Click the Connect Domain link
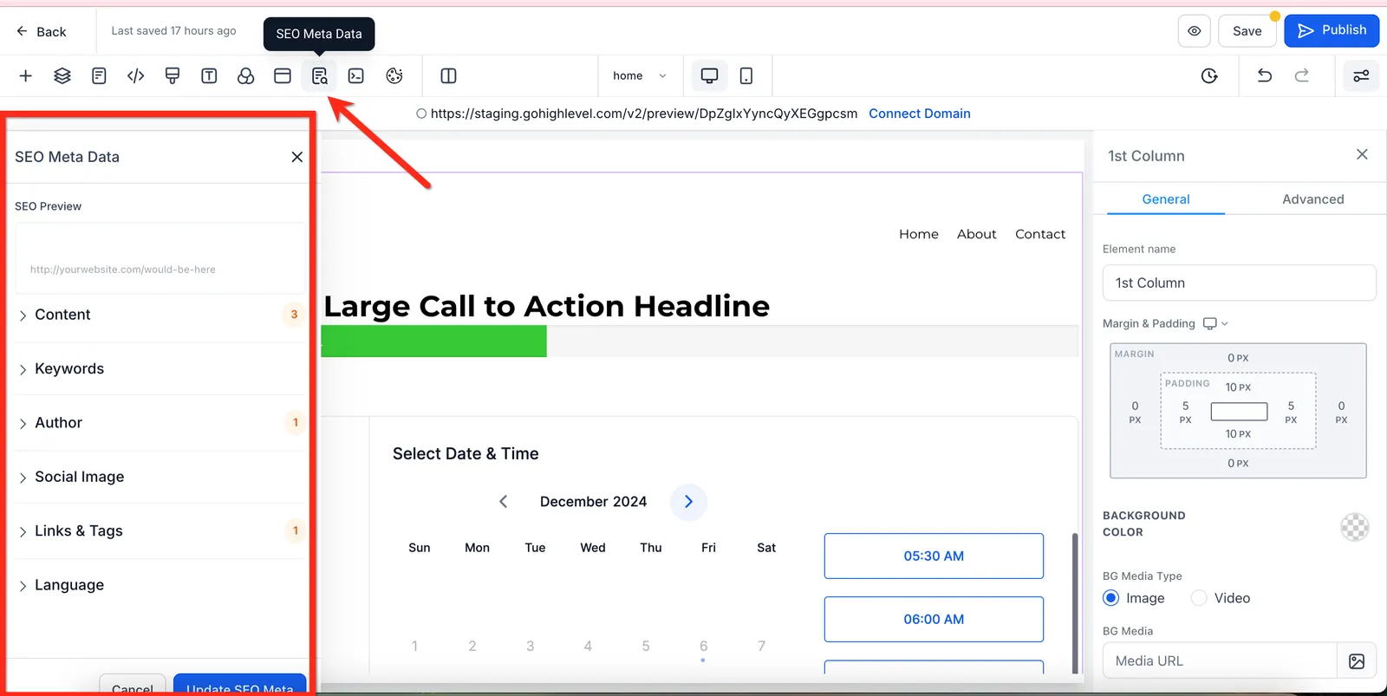This screenshot has height=696, width=1387. [x=920, y=114]
